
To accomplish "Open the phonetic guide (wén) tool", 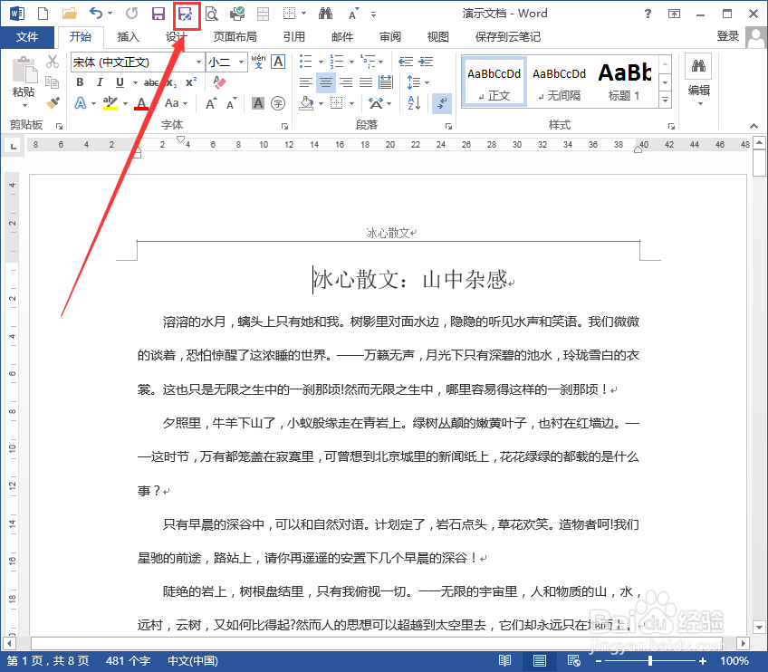I will 258,62.
